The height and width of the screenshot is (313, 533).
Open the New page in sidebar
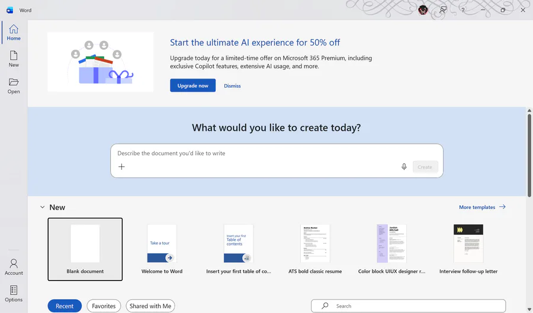click(14, 59)
